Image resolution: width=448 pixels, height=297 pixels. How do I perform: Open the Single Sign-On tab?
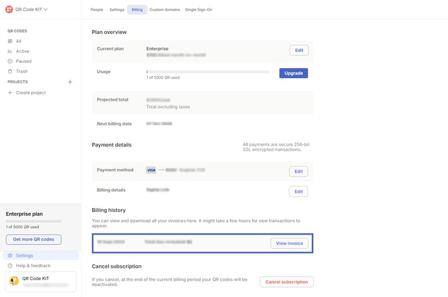tap(199, 10)
